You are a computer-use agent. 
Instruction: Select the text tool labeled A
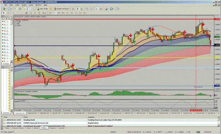pos(35,13)
